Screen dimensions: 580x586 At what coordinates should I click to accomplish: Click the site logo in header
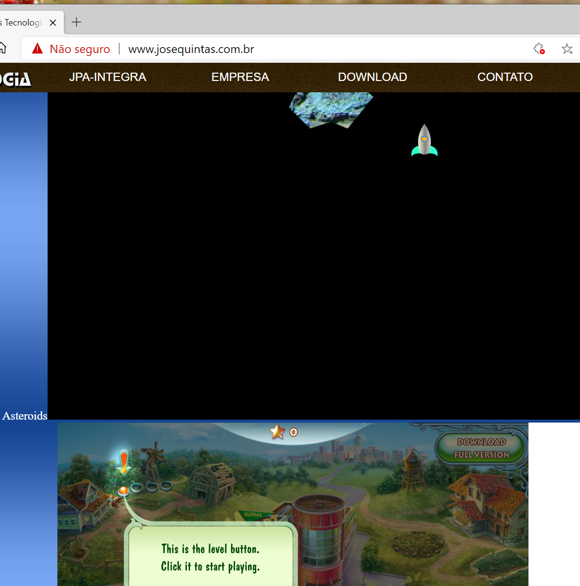(15, 79)
